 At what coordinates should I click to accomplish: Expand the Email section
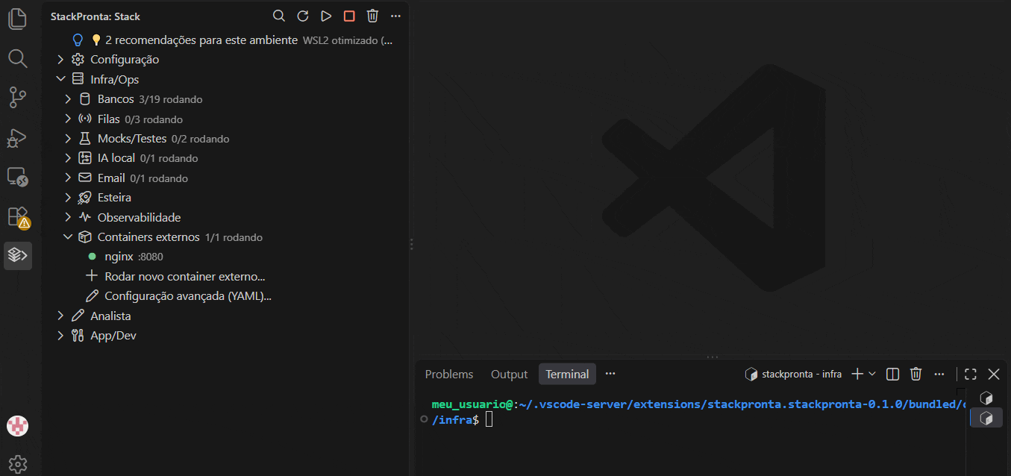pos(68,178)
